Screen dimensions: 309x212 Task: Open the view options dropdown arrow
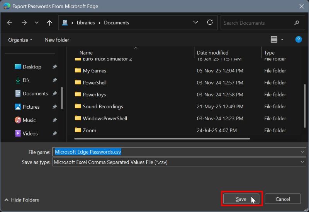pos(282,40)
